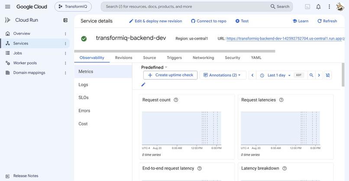Screen dimensions: 349x181
Task: Open more options next to Services
Action: click(65, 44)
